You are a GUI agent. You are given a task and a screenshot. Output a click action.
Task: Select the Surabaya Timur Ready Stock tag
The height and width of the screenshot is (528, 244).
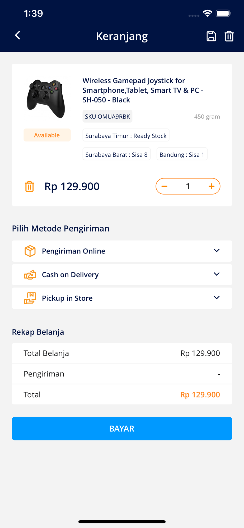[x=126, y=135]
